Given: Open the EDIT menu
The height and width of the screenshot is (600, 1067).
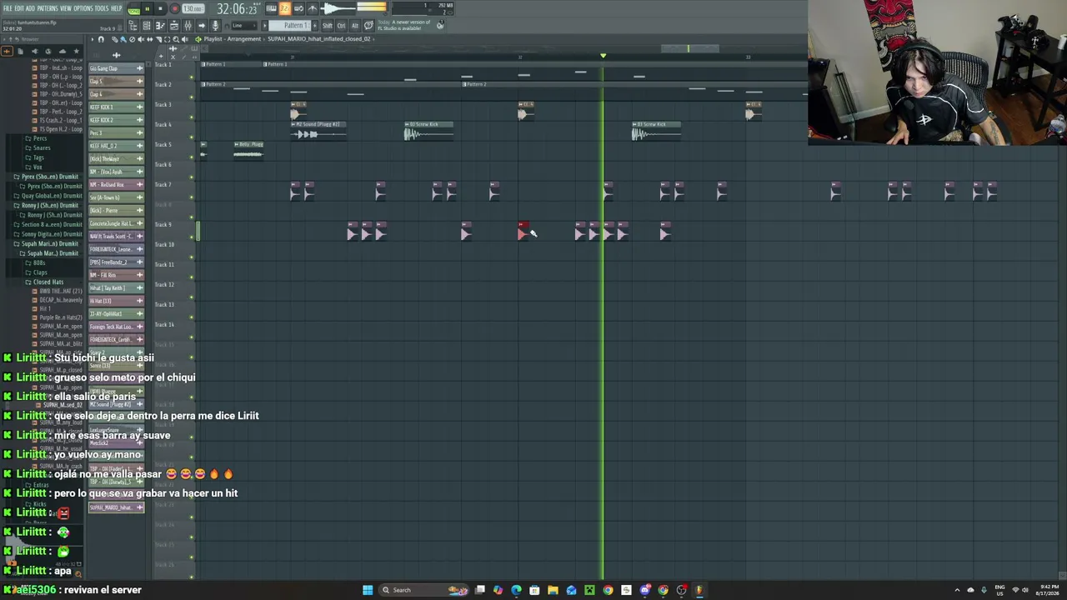Looking at the screenshot, I should pos(18,8).
